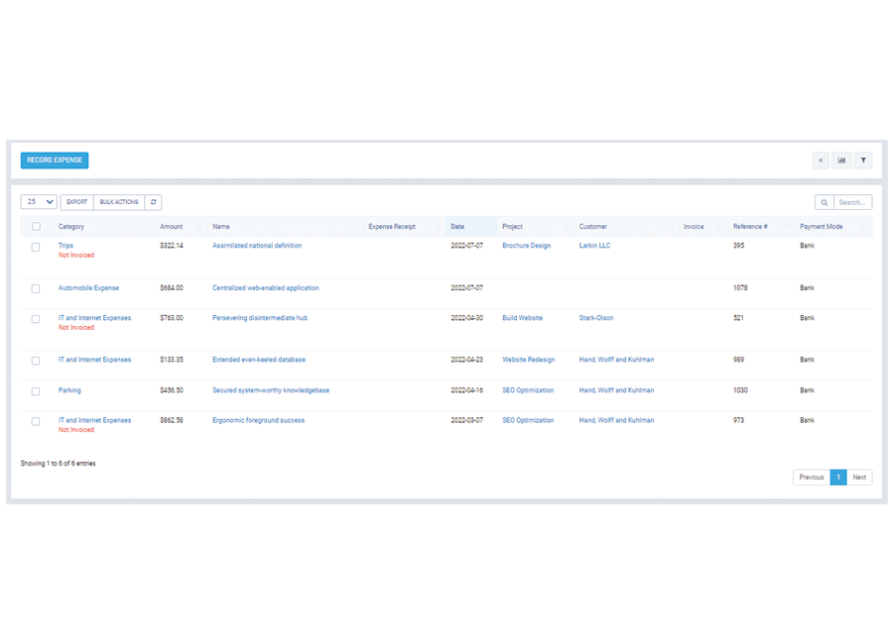Open the filter funnel icon
Viewport: 893px width, 644px height.
pyautogui.click(x=863, y=161)
